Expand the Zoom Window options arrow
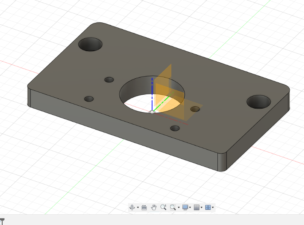 [x=179, y=208]
